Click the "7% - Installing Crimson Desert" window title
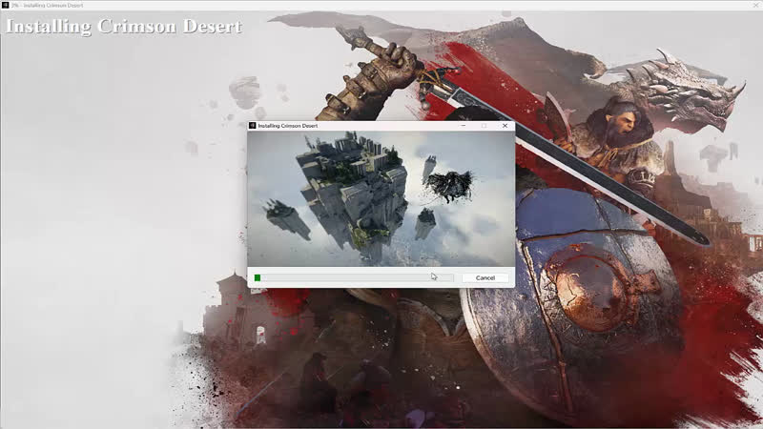This screenshot has height=429, width=763. tap(48, 5)
